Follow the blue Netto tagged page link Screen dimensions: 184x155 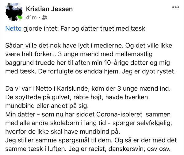click(13, 28)
